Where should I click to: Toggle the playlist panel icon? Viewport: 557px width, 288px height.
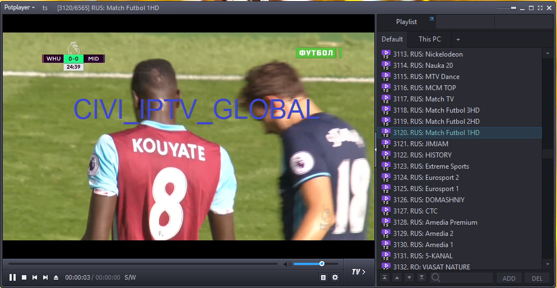323,277
